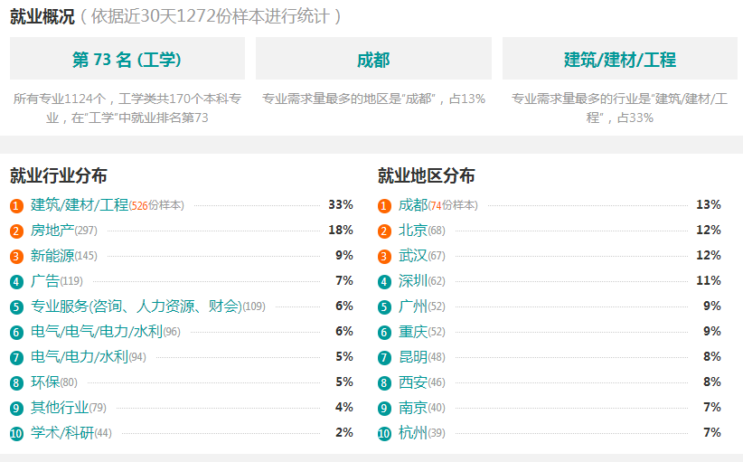Screen dimensions: 743x462
Task: Click rank badge 6 beside 电气/电气/电力/水利
Action: [x=16, y=332]
